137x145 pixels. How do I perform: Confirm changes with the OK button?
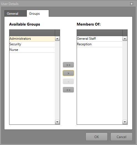coord(97,137)
